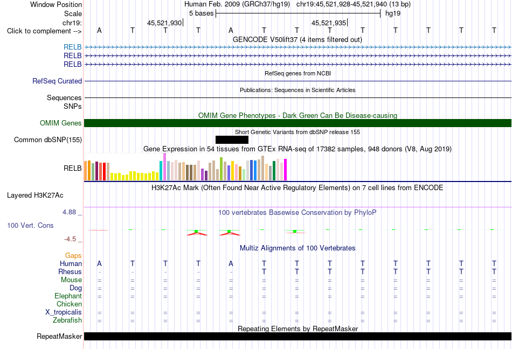Click the cyan bar in GTEx expression chart
Screen dimensions: 512x349
(x=161, y=171)
